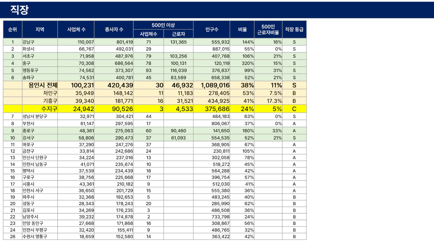Click the 직장 등급 column header

pyautogui.click(x=294, y=30)
